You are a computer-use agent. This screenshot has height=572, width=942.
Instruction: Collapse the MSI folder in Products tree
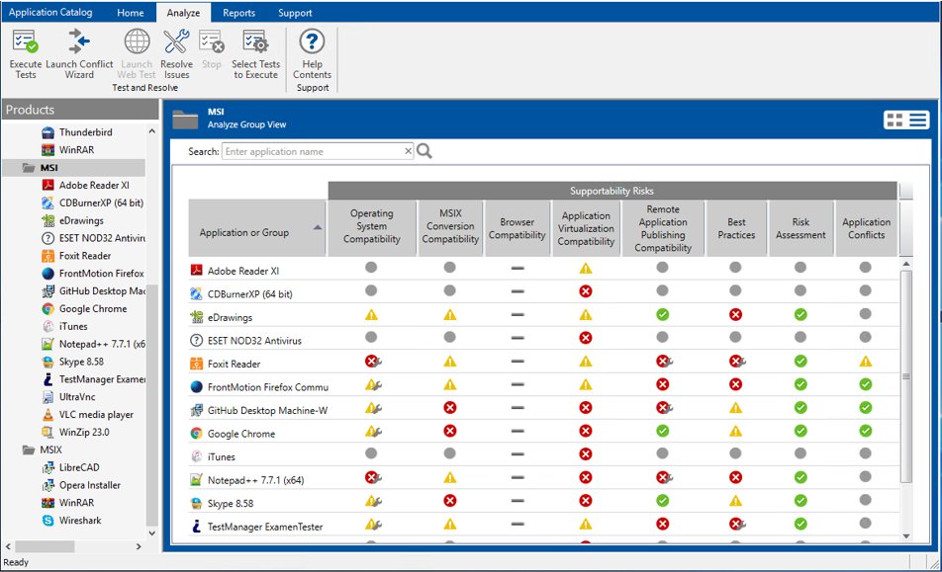(x=29, y=168)
